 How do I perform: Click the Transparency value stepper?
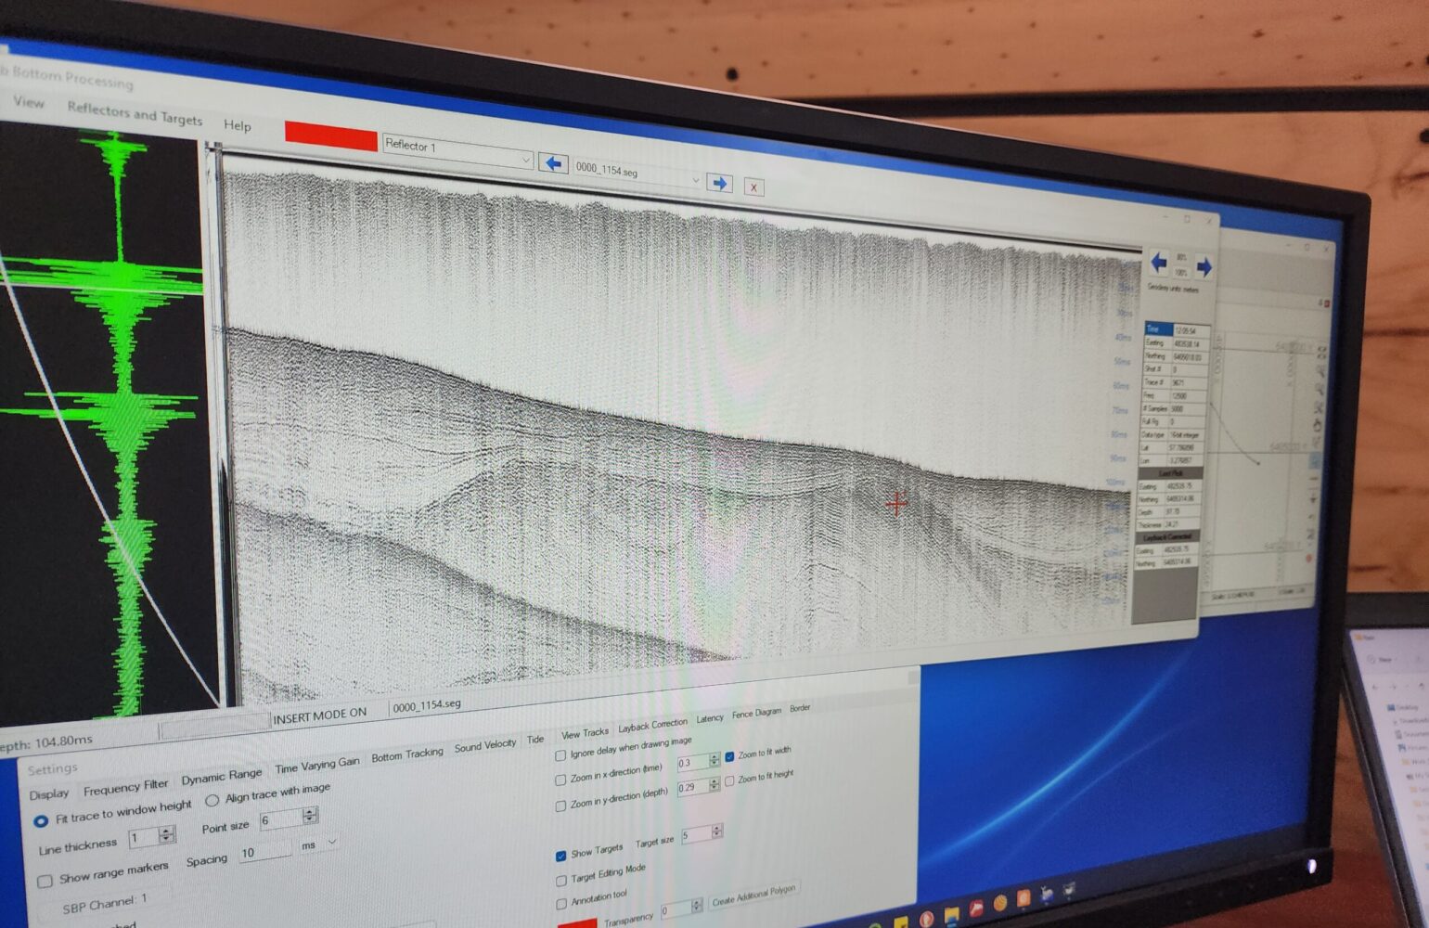coord(697,906)
